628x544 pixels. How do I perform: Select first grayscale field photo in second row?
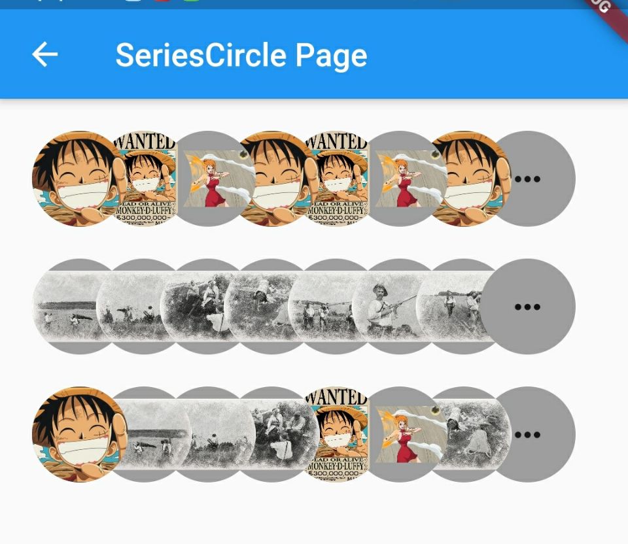[x=80, y=307]
